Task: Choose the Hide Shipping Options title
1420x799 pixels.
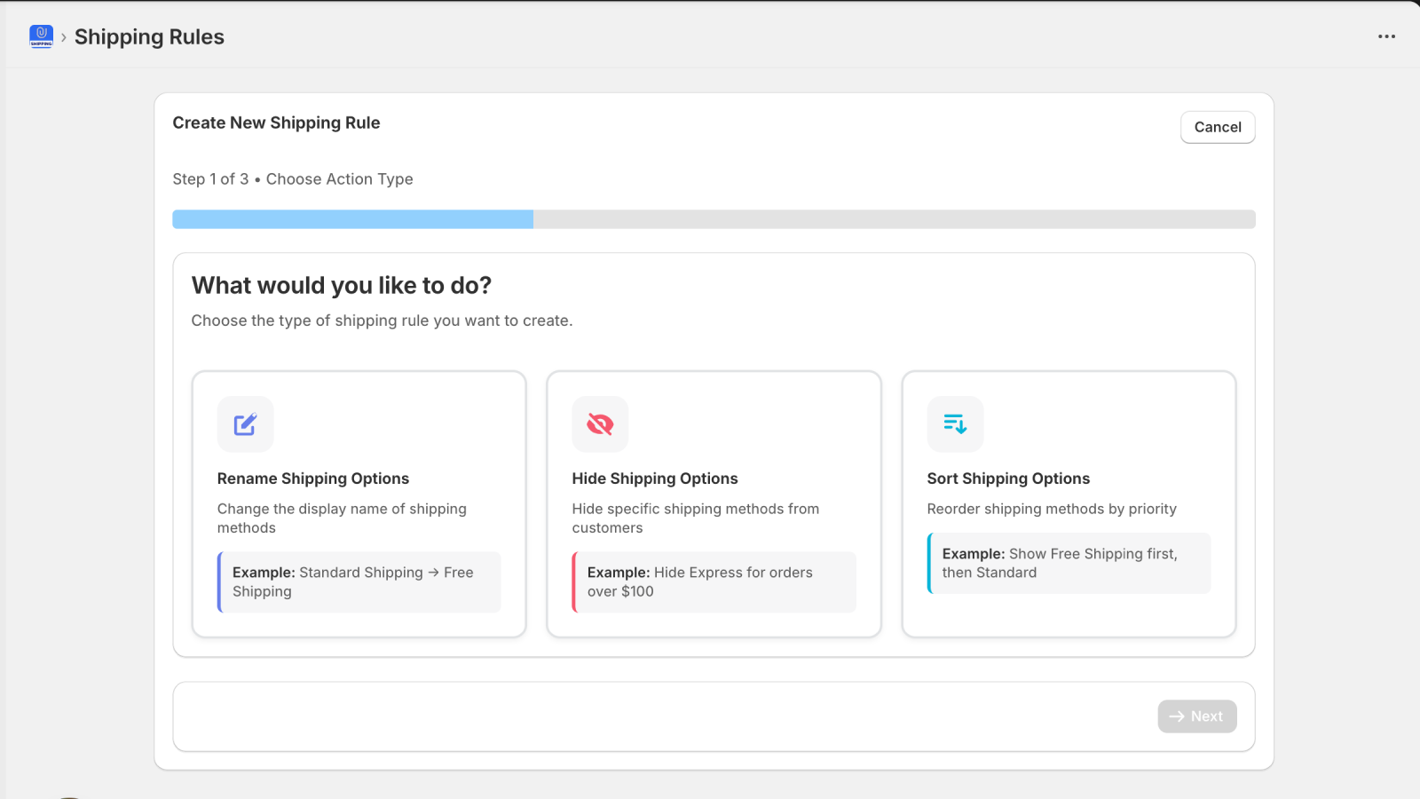Action: click(654, 479)
